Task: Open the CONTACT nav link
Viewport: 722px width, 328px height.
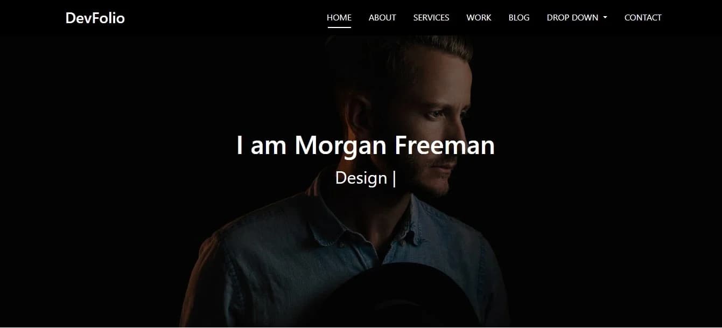Action: 643,18
